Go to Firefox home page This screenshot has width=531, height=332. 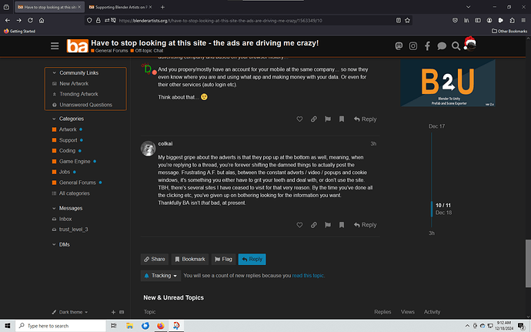[x=42, y=20]
